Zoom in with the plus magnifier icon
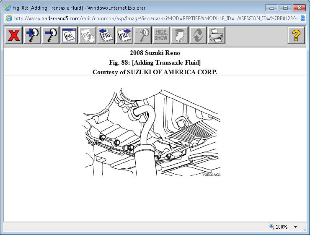The image size is (310, 235). click(x=32, y=35)
